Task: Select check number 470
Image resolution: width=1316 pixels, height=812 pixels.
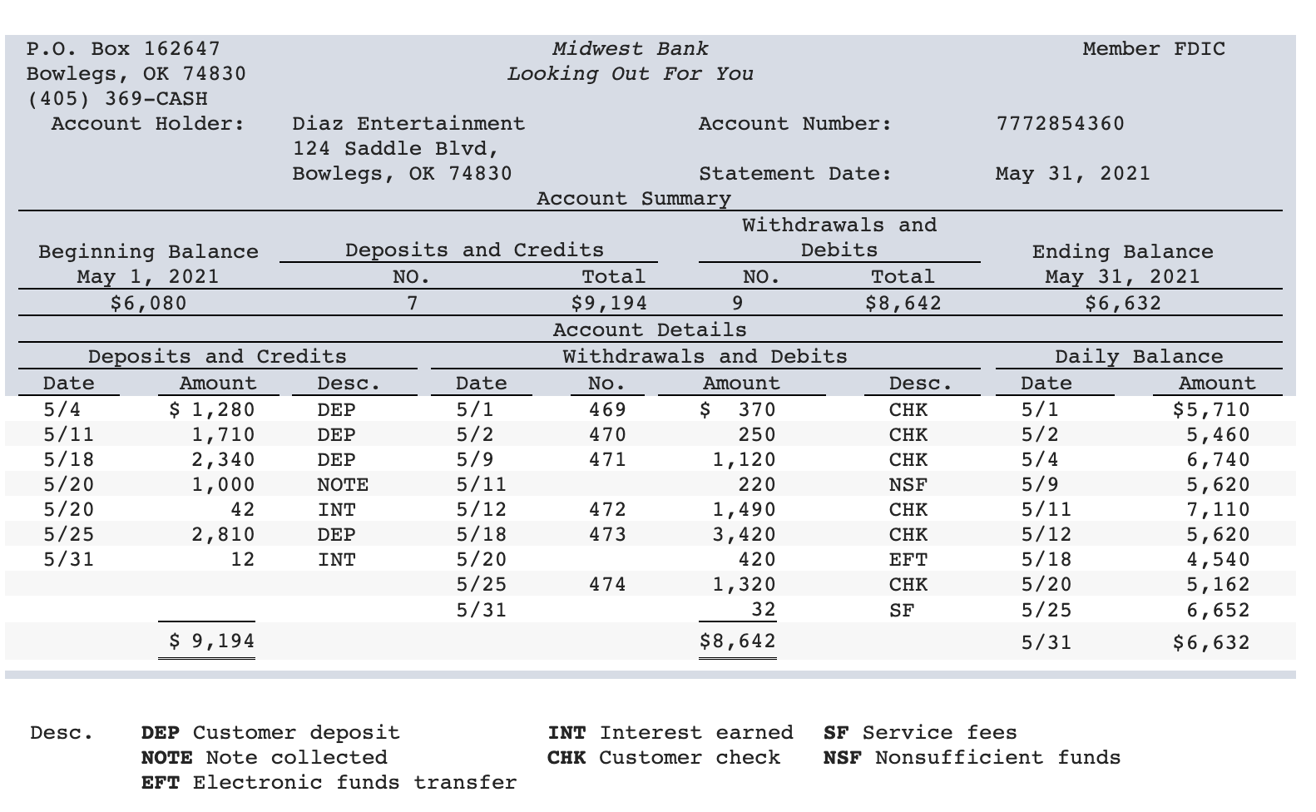Action: [607, 435]
